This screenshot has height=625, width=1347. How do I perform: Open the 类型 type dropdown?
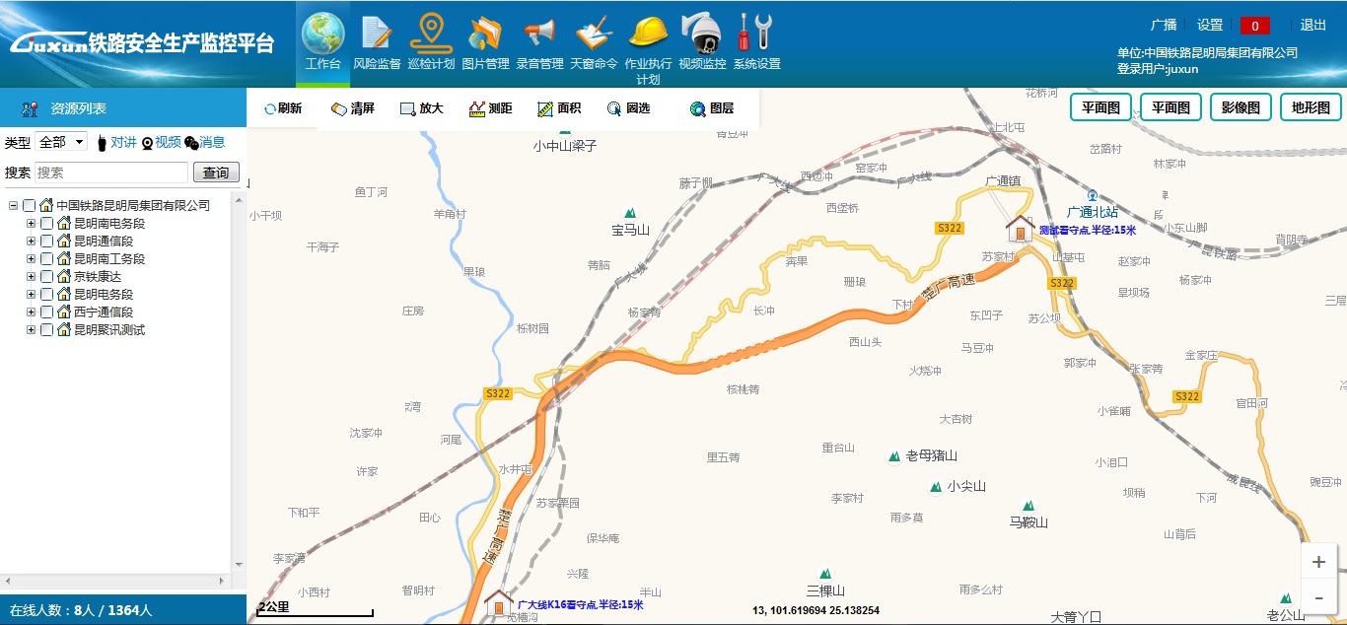click(x=61, y=142)
